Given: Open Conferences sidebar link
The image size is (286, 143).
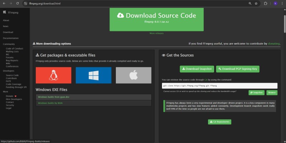Looking at the screenshot, I should click(x=12, y=67).
